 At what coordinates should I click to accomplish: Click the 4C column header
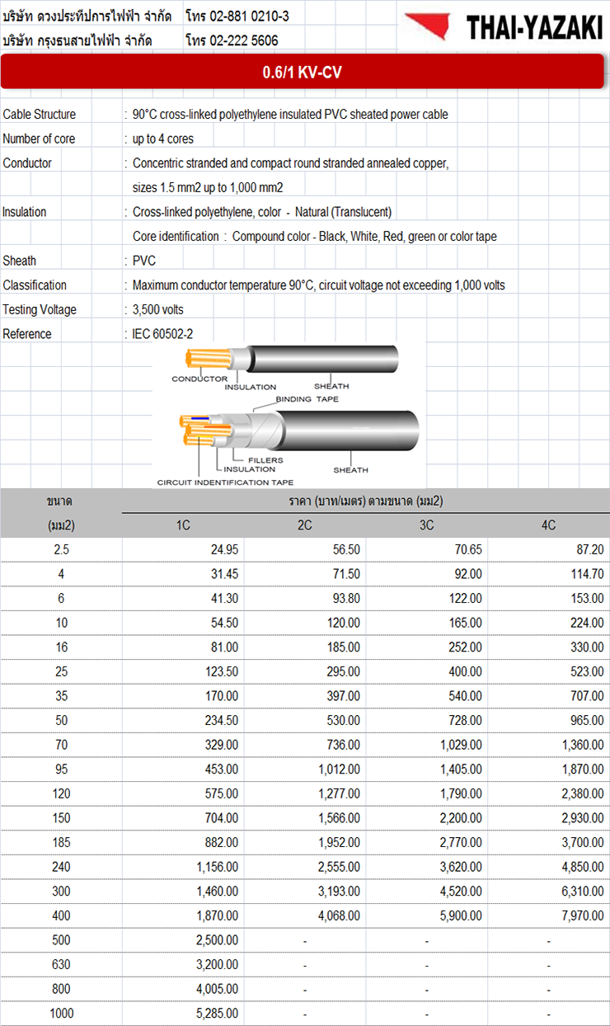tap(549, 525)
